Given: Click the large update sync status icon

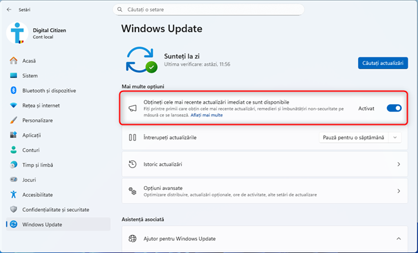Looking at the screenshot, I should point(141,60).
